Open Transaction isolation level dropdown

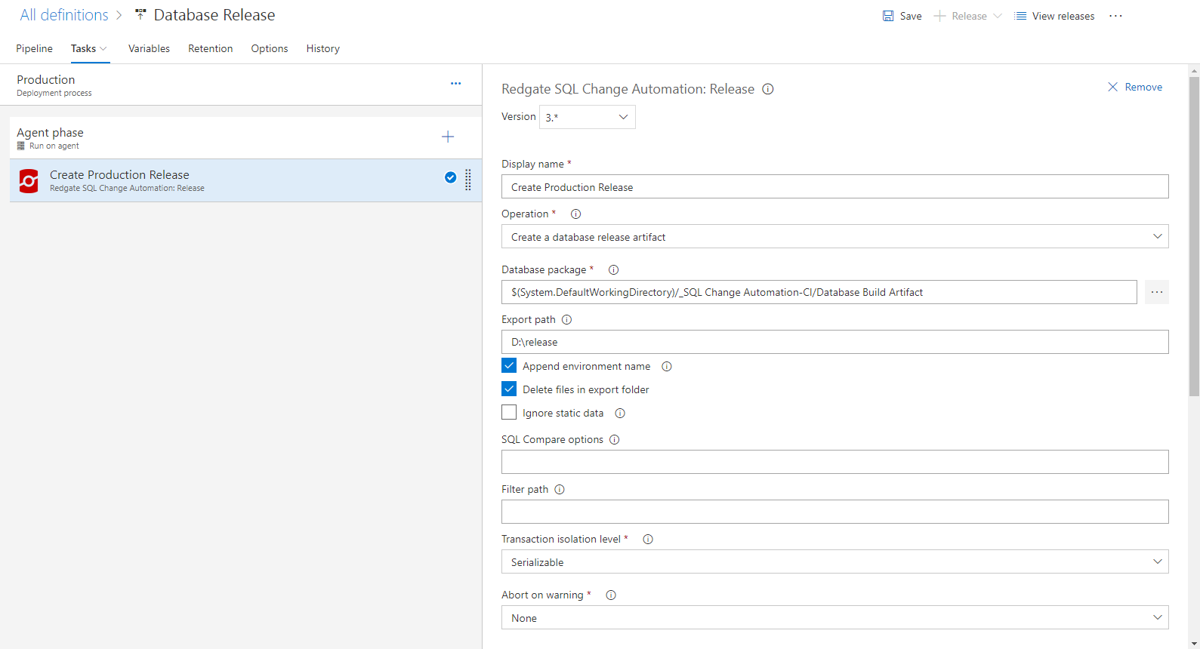[x=834, y=561]
